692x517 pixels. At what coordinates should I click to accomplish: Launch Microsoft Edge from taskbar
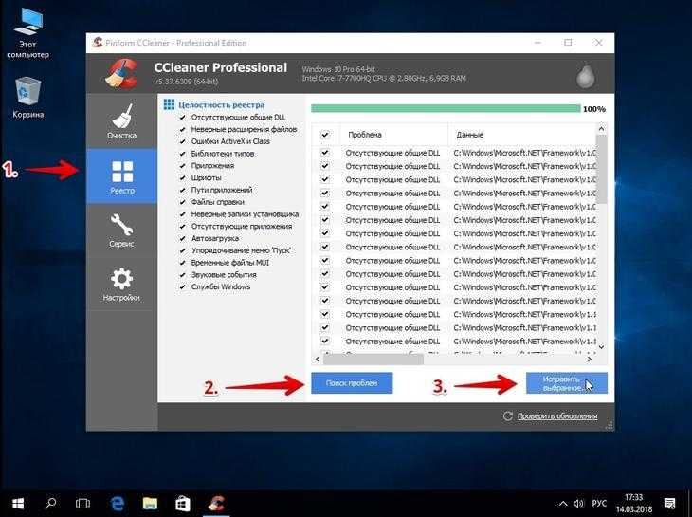pyautogui.click(x=117, y=504)
